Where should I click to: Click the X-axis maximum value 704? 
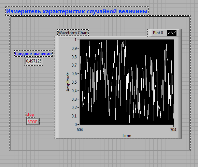click(x=173, y=130)
